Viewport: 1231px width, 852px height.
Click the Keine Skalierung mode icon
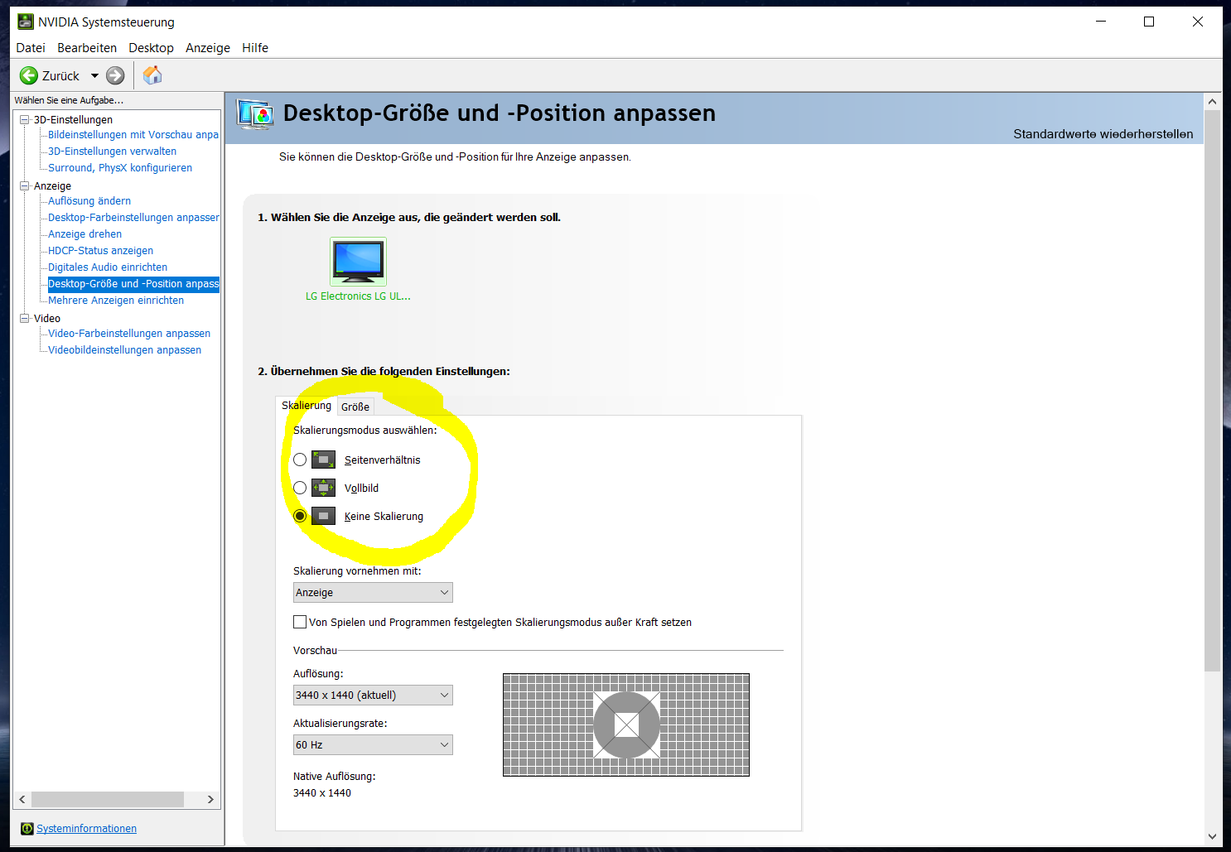(x=323, y=516)
